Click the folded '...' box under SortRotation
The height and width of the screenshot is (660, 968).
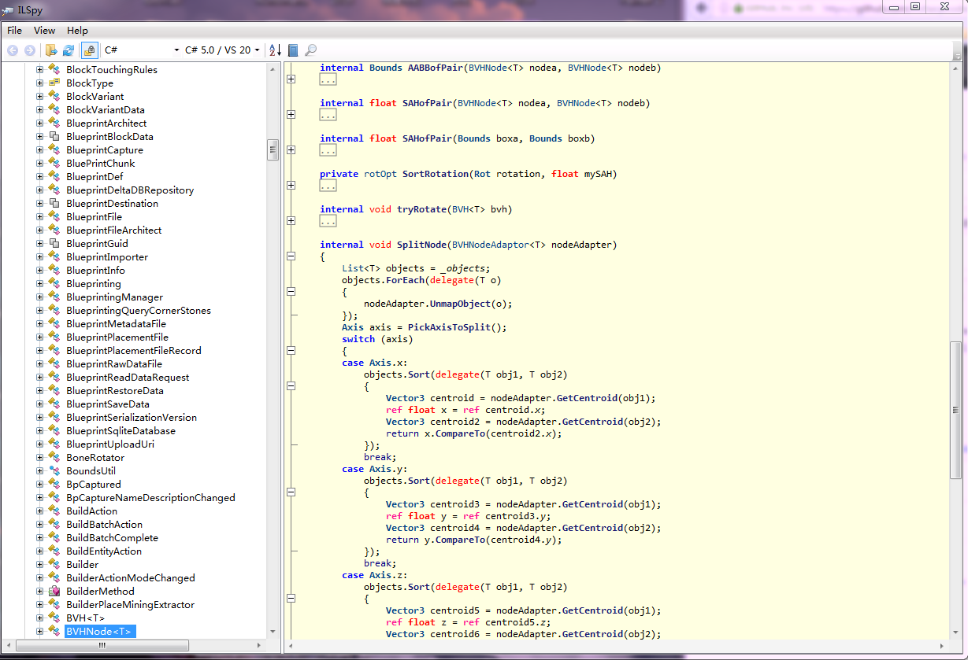point(328,186)
